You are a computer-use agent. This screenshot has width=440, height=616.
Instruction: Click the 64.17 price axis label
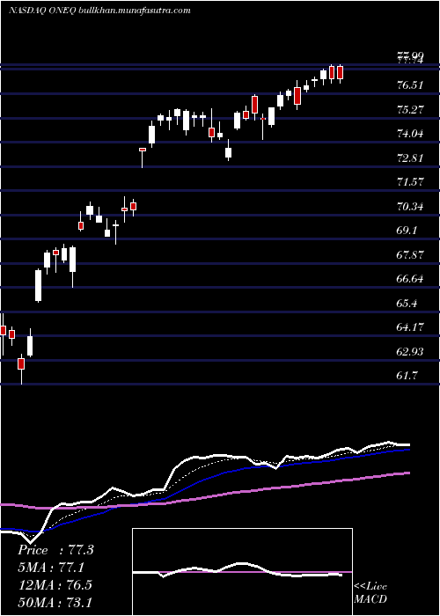[410, 327]
